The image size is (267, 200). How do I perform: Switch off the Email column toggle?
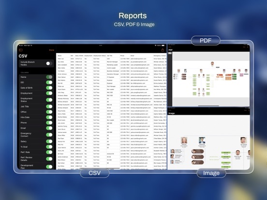(49, 128)
